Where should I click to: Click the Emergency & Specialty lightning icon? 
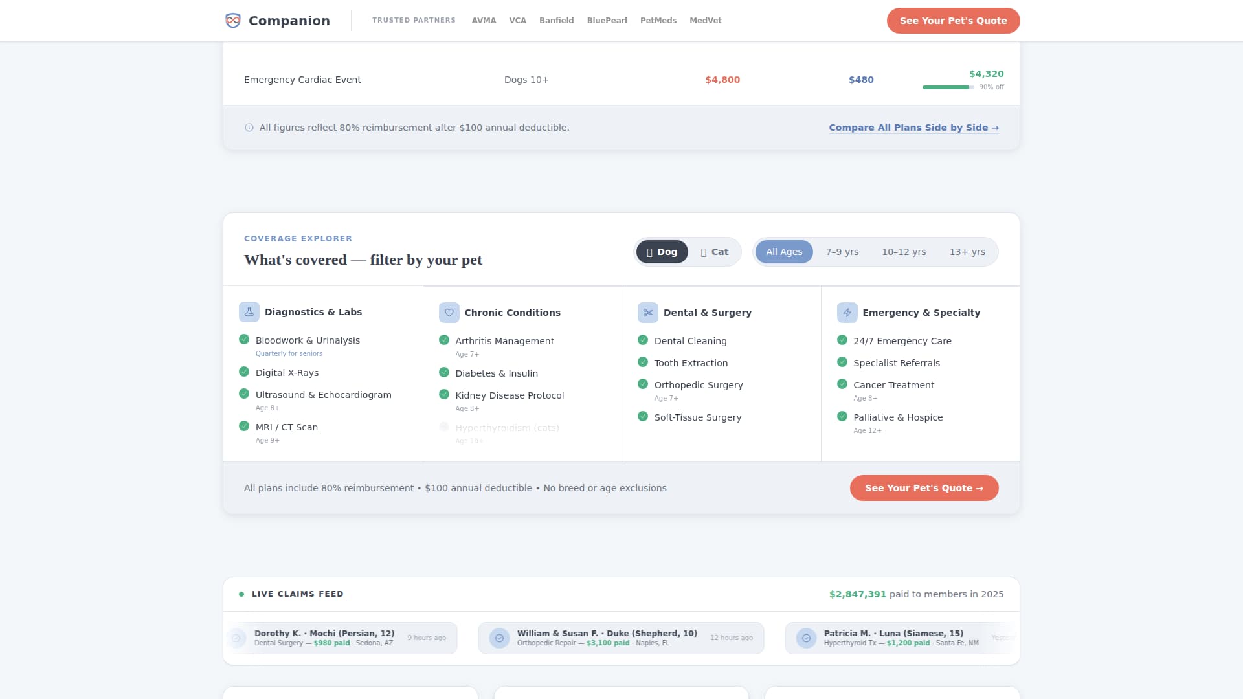click(x=847, y=313)
